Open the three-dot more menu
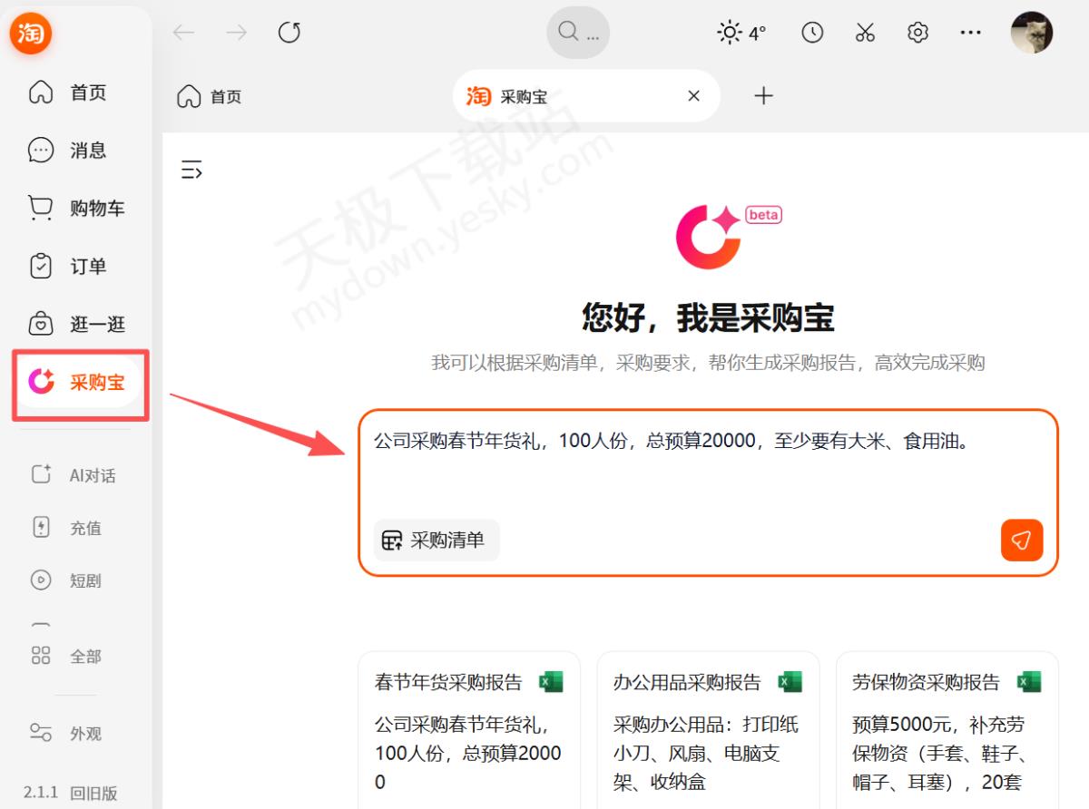 (x=970, y=33)
